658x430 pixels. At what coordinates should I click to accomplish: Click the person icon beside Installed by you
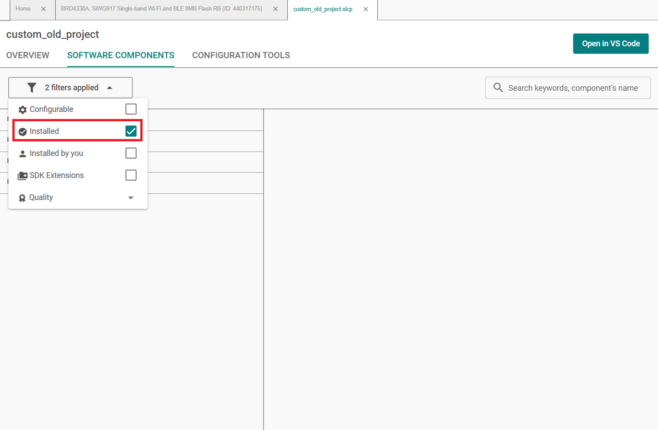pyautogui.click(x=22, y=154)
